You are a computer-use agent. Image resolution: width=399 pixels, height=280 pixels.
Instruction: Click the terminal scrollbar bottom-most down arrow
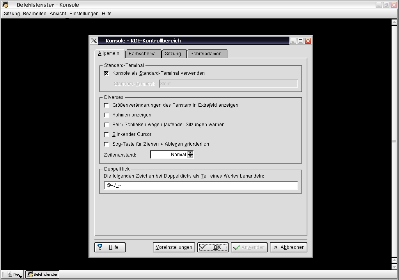394,267
